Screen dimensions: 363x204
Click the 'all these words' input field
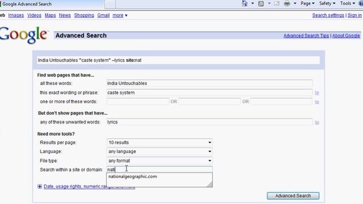pyautogui.click(x=209, y=83)
